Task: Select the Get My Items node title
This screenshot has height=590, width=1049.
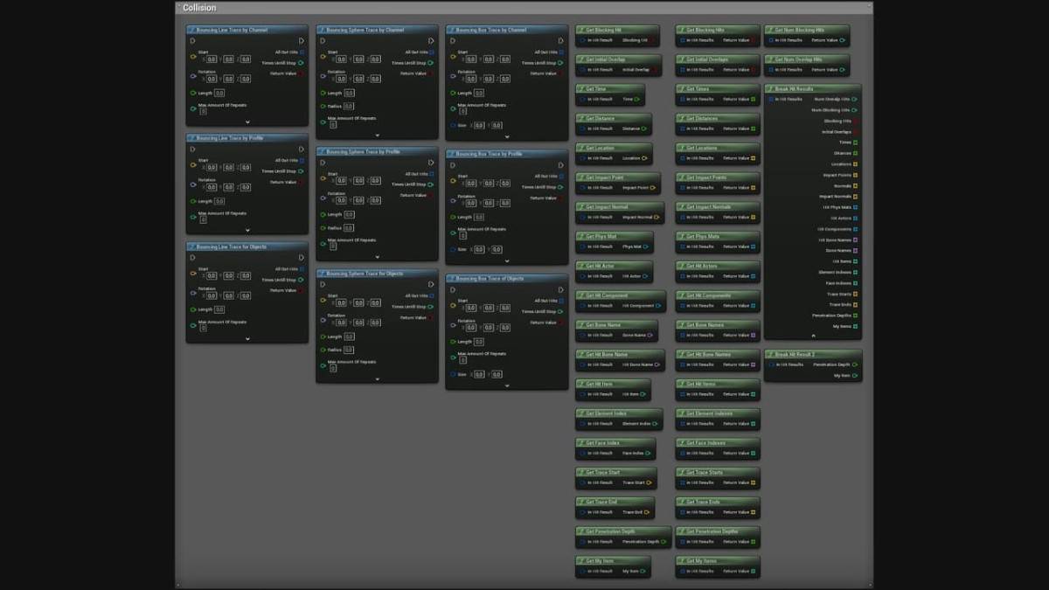Action: coord(701,561)
